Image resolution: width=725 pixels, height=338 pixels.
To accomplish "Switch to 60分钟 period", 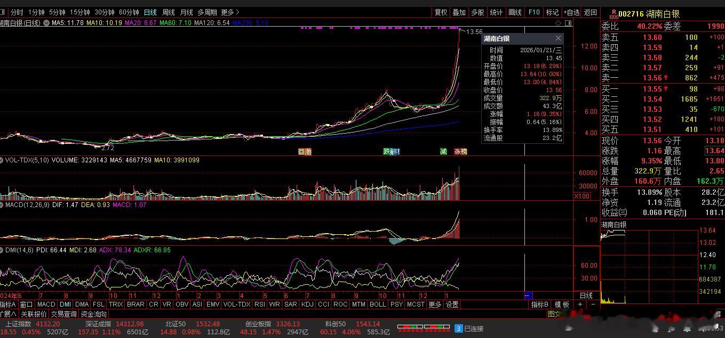I will pyautogui.click(x=129, y=12).
